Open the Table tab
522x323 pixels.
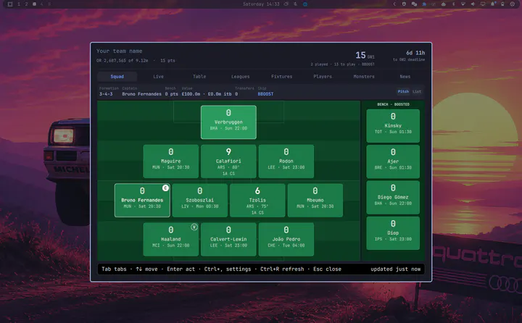[x=199, y=77]
